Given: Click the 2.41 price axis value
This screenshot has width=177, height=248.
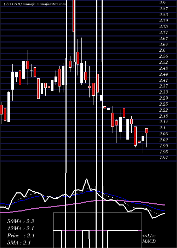Looking at the screenshot, I should 164,80.
